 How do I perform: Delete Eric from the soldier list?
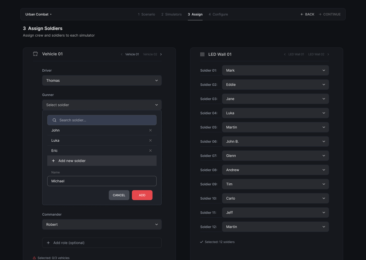[x=150, y=151]
